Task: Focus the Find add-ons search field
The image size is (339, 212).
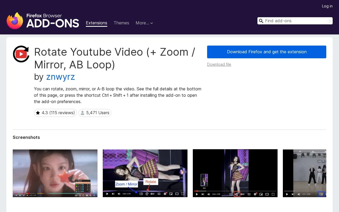Action: [295, 21]
